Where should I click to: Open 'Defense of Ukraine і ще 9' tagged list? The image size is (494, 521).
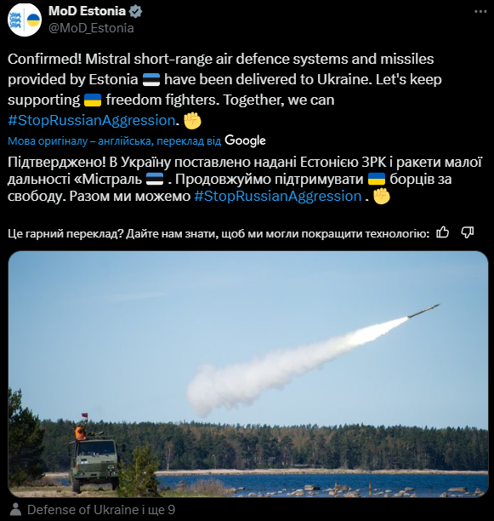(101, 510)
